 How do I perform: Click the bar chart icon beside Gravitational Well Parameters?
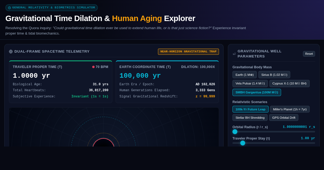[234, 54]
